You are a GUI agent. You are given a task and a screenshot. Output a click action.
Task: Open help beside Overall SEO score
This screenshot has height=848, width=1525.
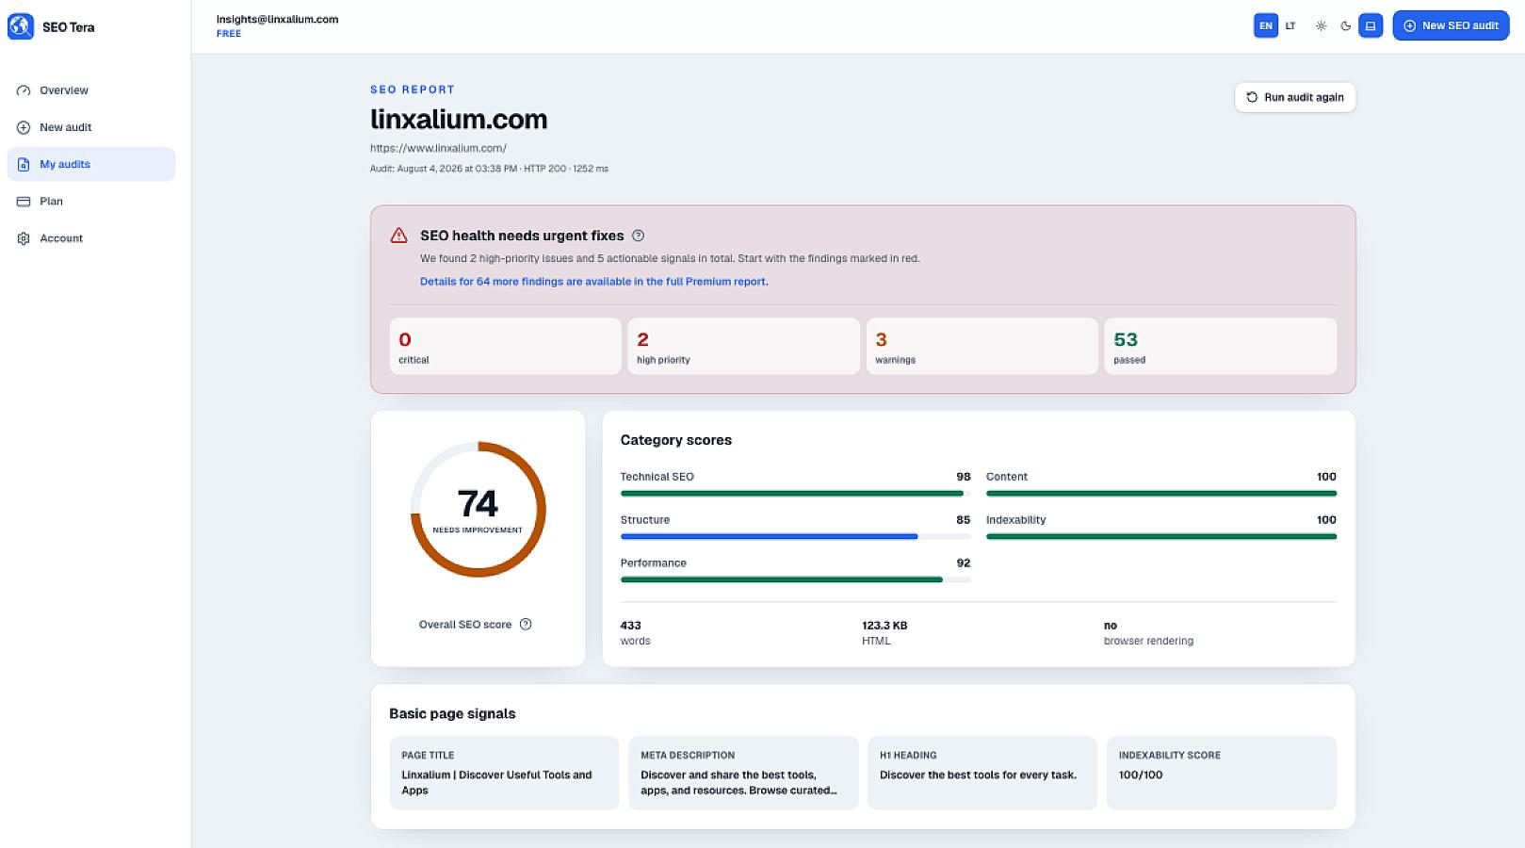pos(526,624)
